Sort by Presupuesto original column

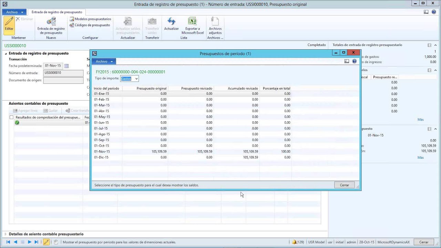[x=145, y=89]
